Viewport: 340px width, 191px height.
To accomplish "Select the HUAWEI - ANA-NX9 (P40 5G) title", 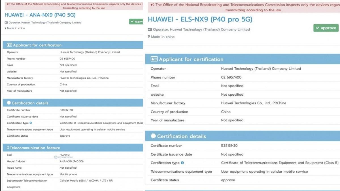I will pyautogui.click(x=40, y=15).
